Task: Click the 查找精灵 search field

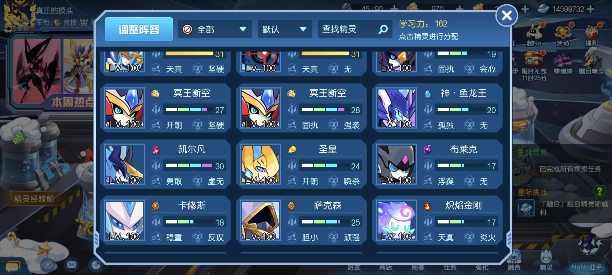Action: pyautogui.click(x=355, y=29)
